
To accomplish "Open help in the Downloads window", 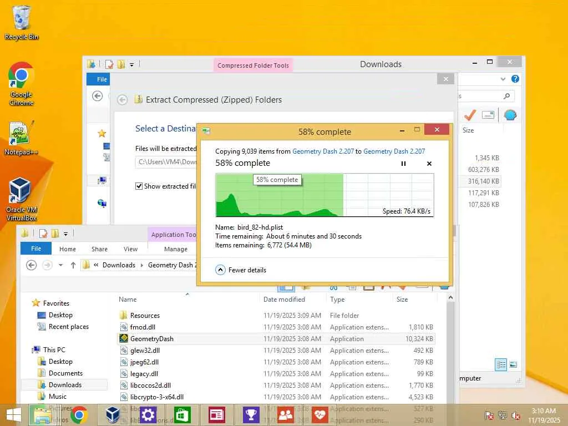I will (x=515, y=79).
